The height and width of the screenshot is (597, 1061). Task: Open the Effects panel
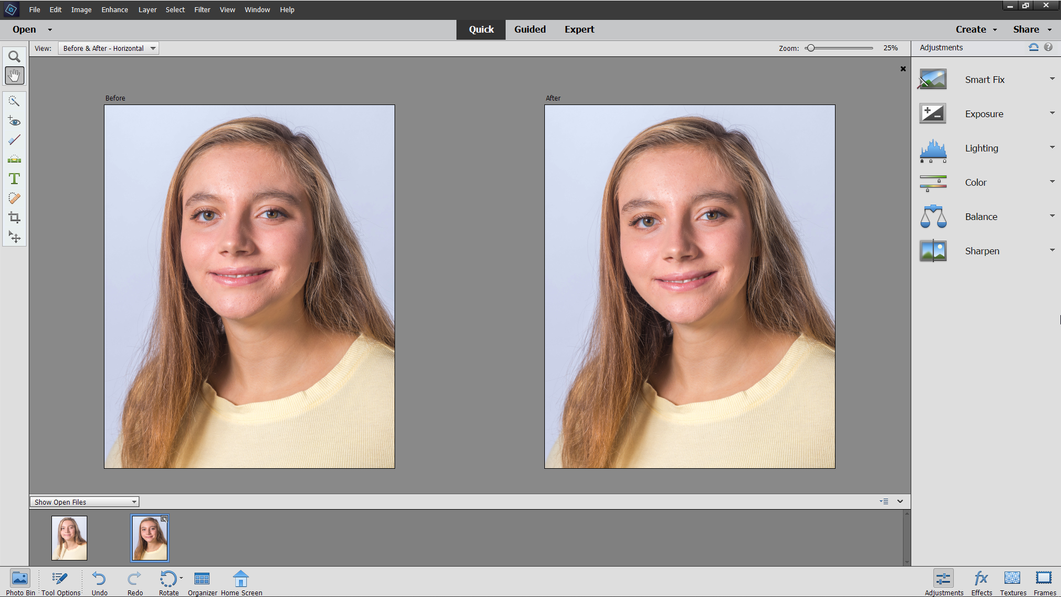point(980,582)
